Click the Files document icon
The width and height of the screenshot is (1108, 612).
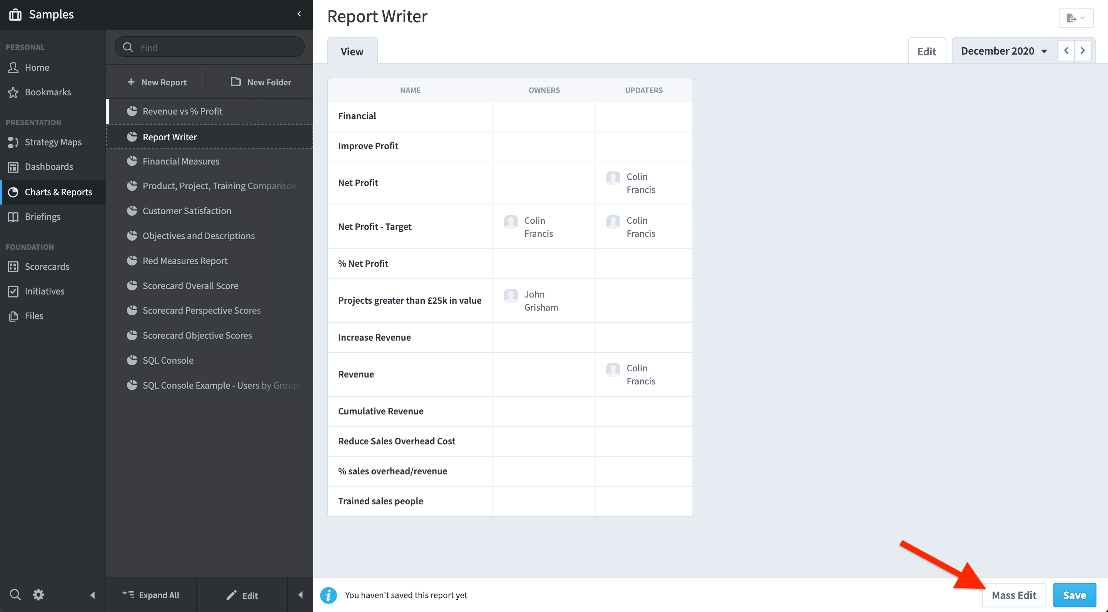click(13, 316)
